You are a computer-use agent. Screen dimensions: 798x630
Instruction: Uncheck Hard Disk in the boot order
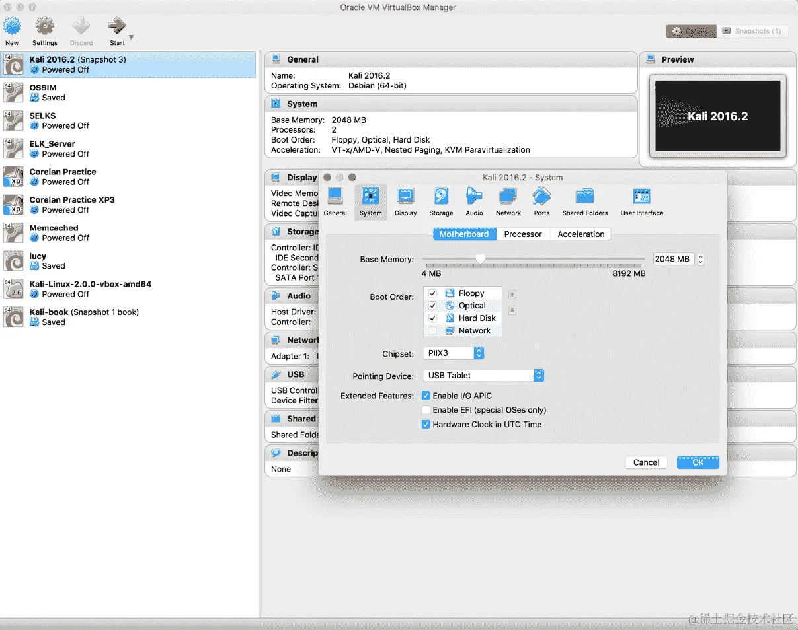[x=432, y=318]
